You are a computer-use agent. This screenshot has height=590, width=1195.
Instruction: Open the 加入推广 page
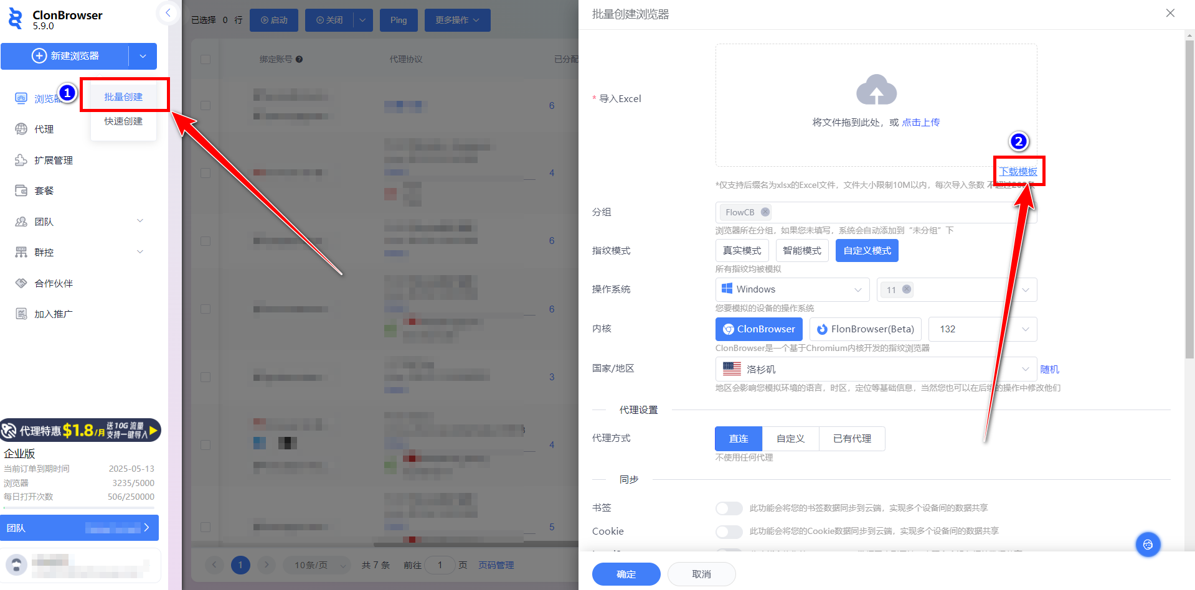point(44,314)
